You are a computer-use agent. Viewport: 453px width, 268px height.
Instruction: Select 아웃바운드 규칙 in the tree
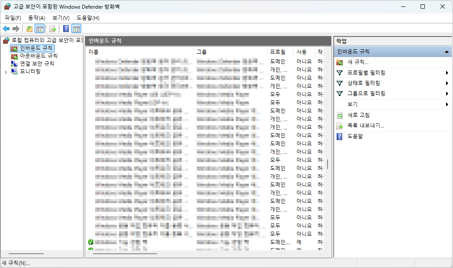[x=39, y=56]
